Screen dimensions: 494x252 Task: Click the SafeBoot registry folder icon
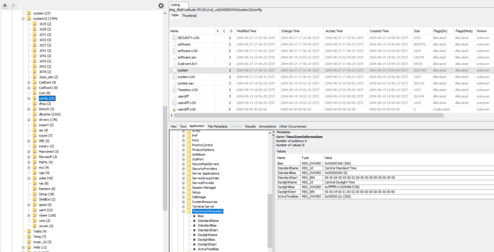click(x=189, y=154)
